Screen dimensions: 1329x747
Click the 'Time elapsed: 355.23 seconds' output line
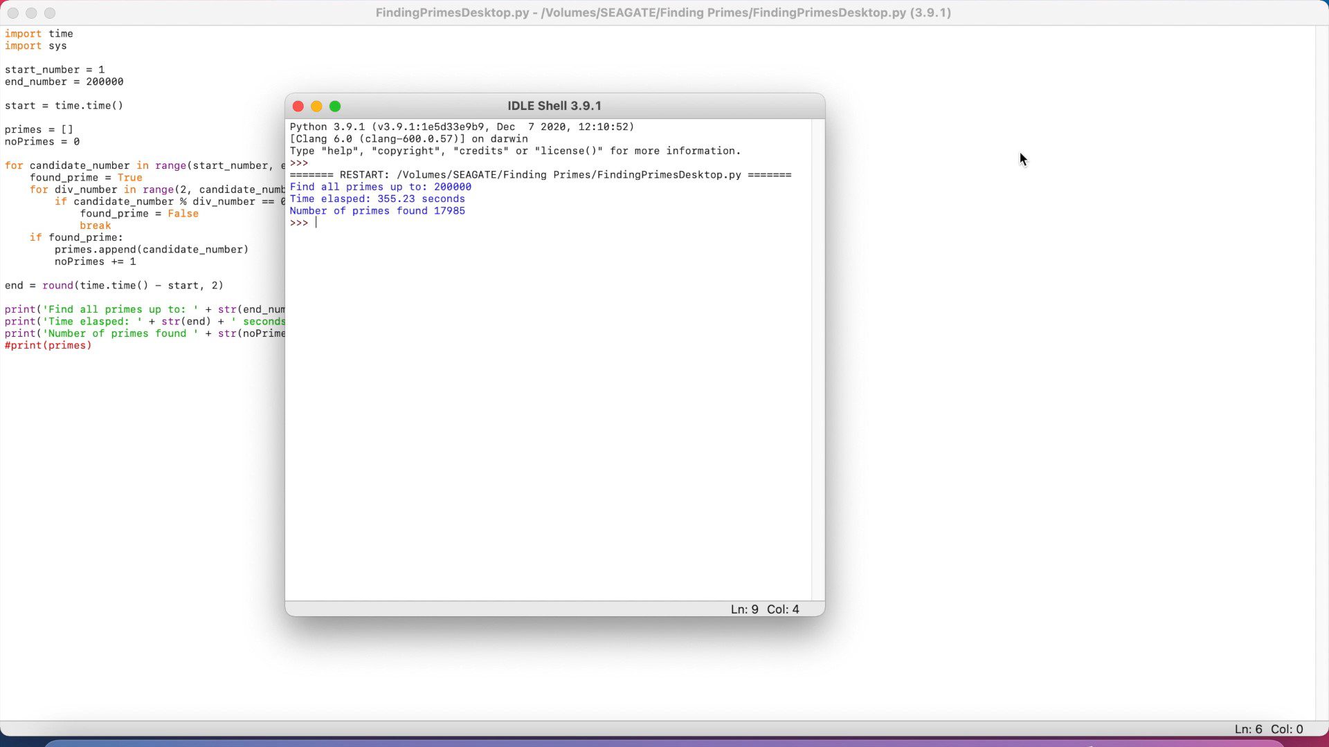pyautogui.click(x=377, y=199)
